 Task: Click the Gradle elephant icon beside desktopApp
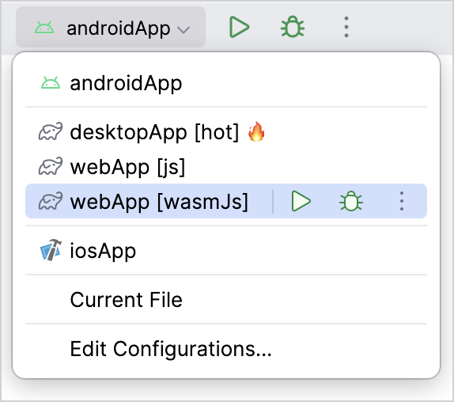tap(51, 132)
